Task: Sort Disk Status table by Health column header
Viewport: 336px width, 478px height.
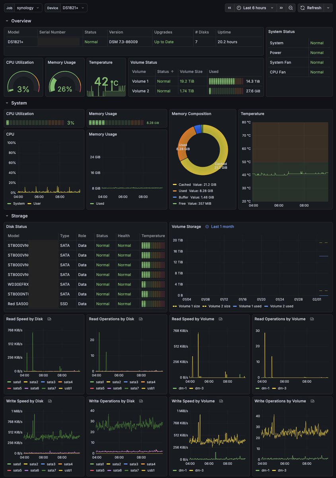Action: (x=124, y=236)
